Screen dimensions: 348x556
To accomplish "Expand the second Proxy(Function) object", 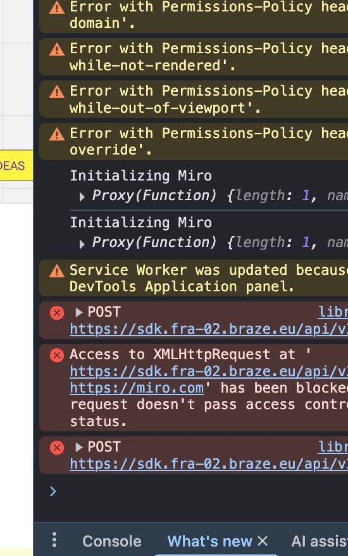I will 82,244.
